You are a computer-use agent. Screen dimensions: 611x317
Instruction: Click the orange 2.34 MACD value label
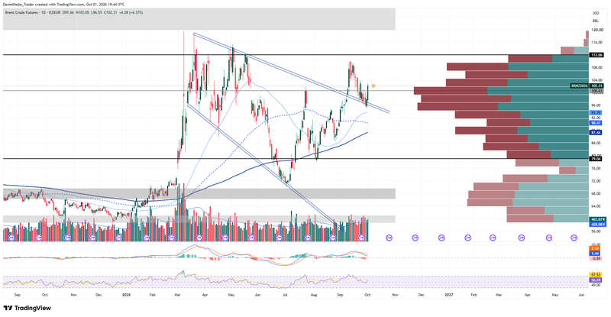[x=595, y=248]
